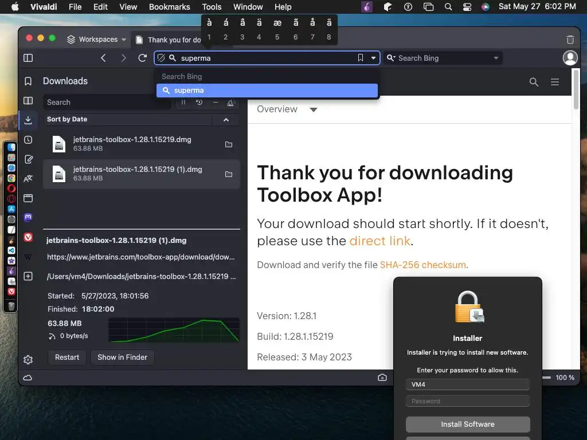Image resolution: width=587 pixels, height=440 pixels.
Task: Toggle the side panel button in toolbar
Action: pos(28,58)
